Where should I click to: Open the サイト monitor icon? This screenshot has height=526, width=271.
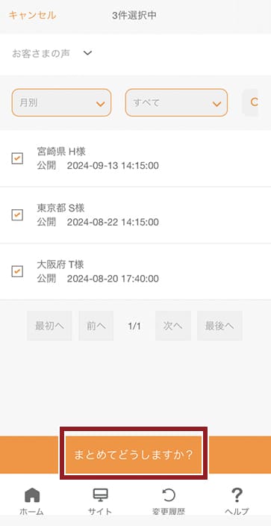pos(100,495)
